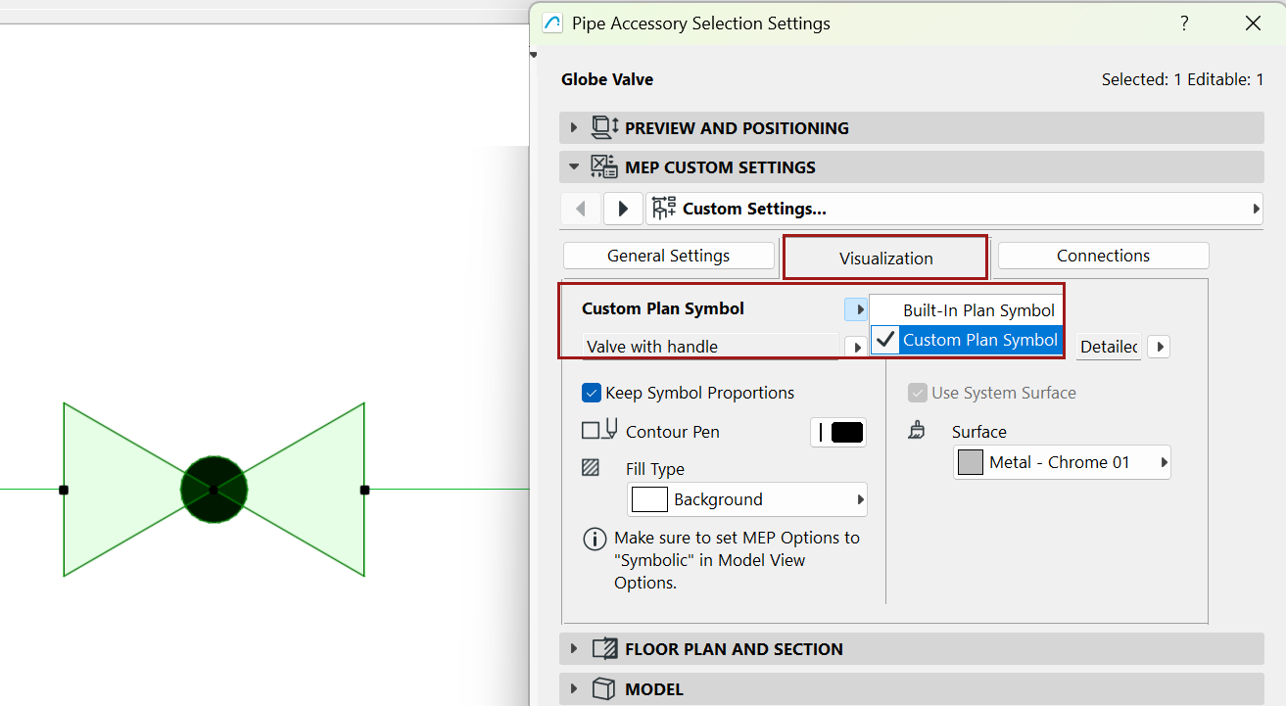Select the right hotspot of the valve symbol
1286x706 pixels.
click(364, 490)
